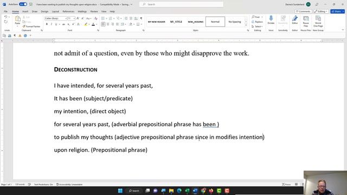This screenshot has height=195, width=347.
Task: Switch to the Design tab
Action: pyautogui.click(x=44, y=11)
